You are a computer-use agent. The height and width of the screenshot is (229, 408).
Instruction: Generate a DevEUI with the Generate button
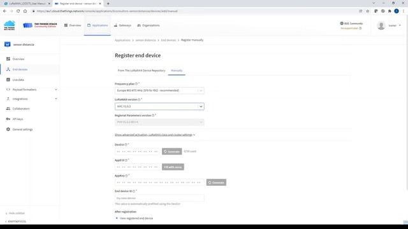click(x=171, y=151)
